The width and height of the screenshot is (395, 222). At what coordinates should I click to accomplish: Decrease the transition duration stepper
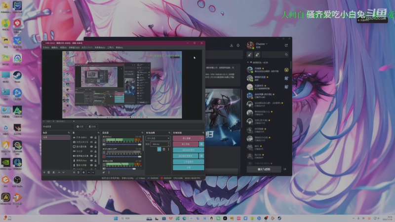pyautogui.click(x=168, y=145)
